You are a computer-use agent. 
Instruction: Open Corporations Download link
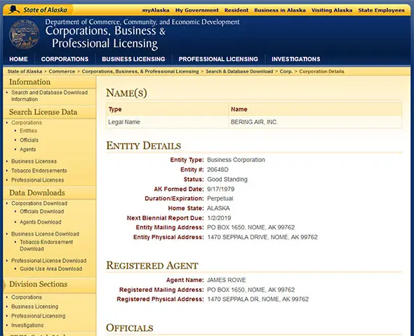click(x=39, y=203)
